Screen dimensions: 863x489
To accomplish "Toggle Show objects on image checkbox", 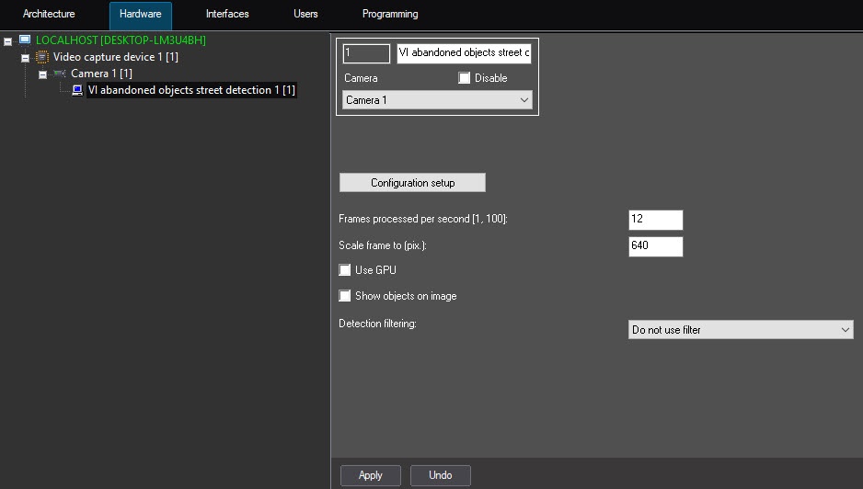I will click(345, 296).
